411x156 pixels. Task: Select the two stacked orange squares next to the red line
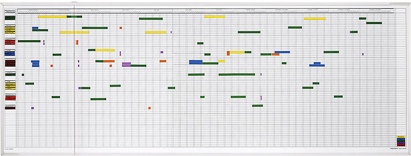77,42
